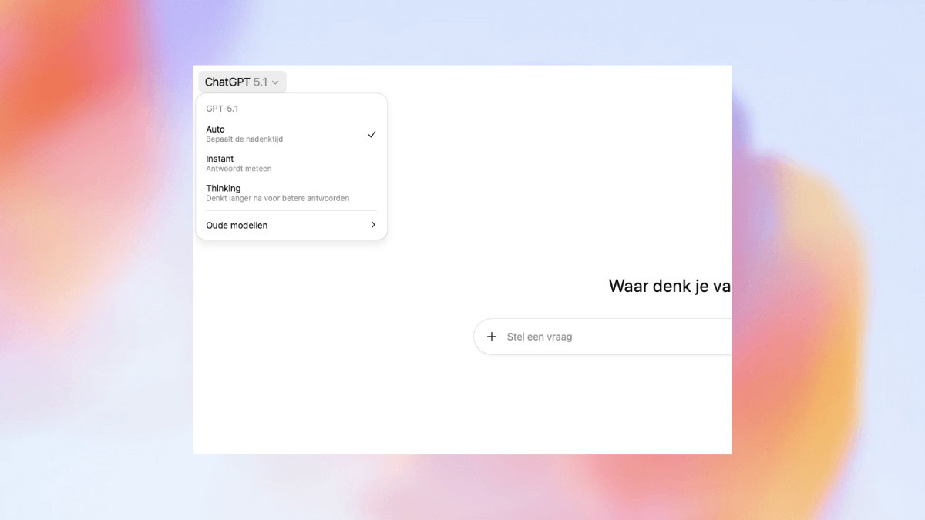
Task: Click the "Antwoordt meteen" subtitle
Action: pyautogui.click(x=238, y=169)
